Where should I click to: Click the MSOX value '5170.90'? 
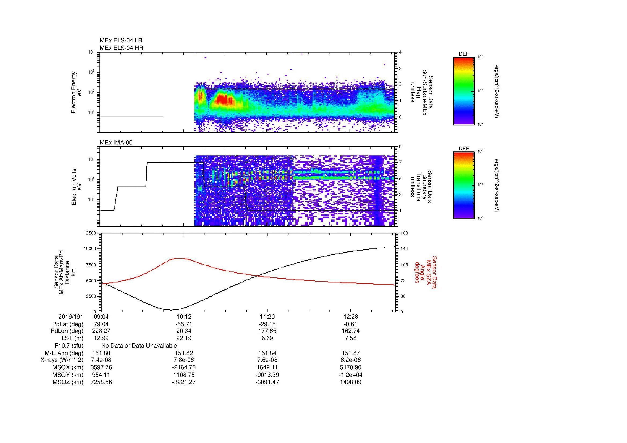[351, 368]
